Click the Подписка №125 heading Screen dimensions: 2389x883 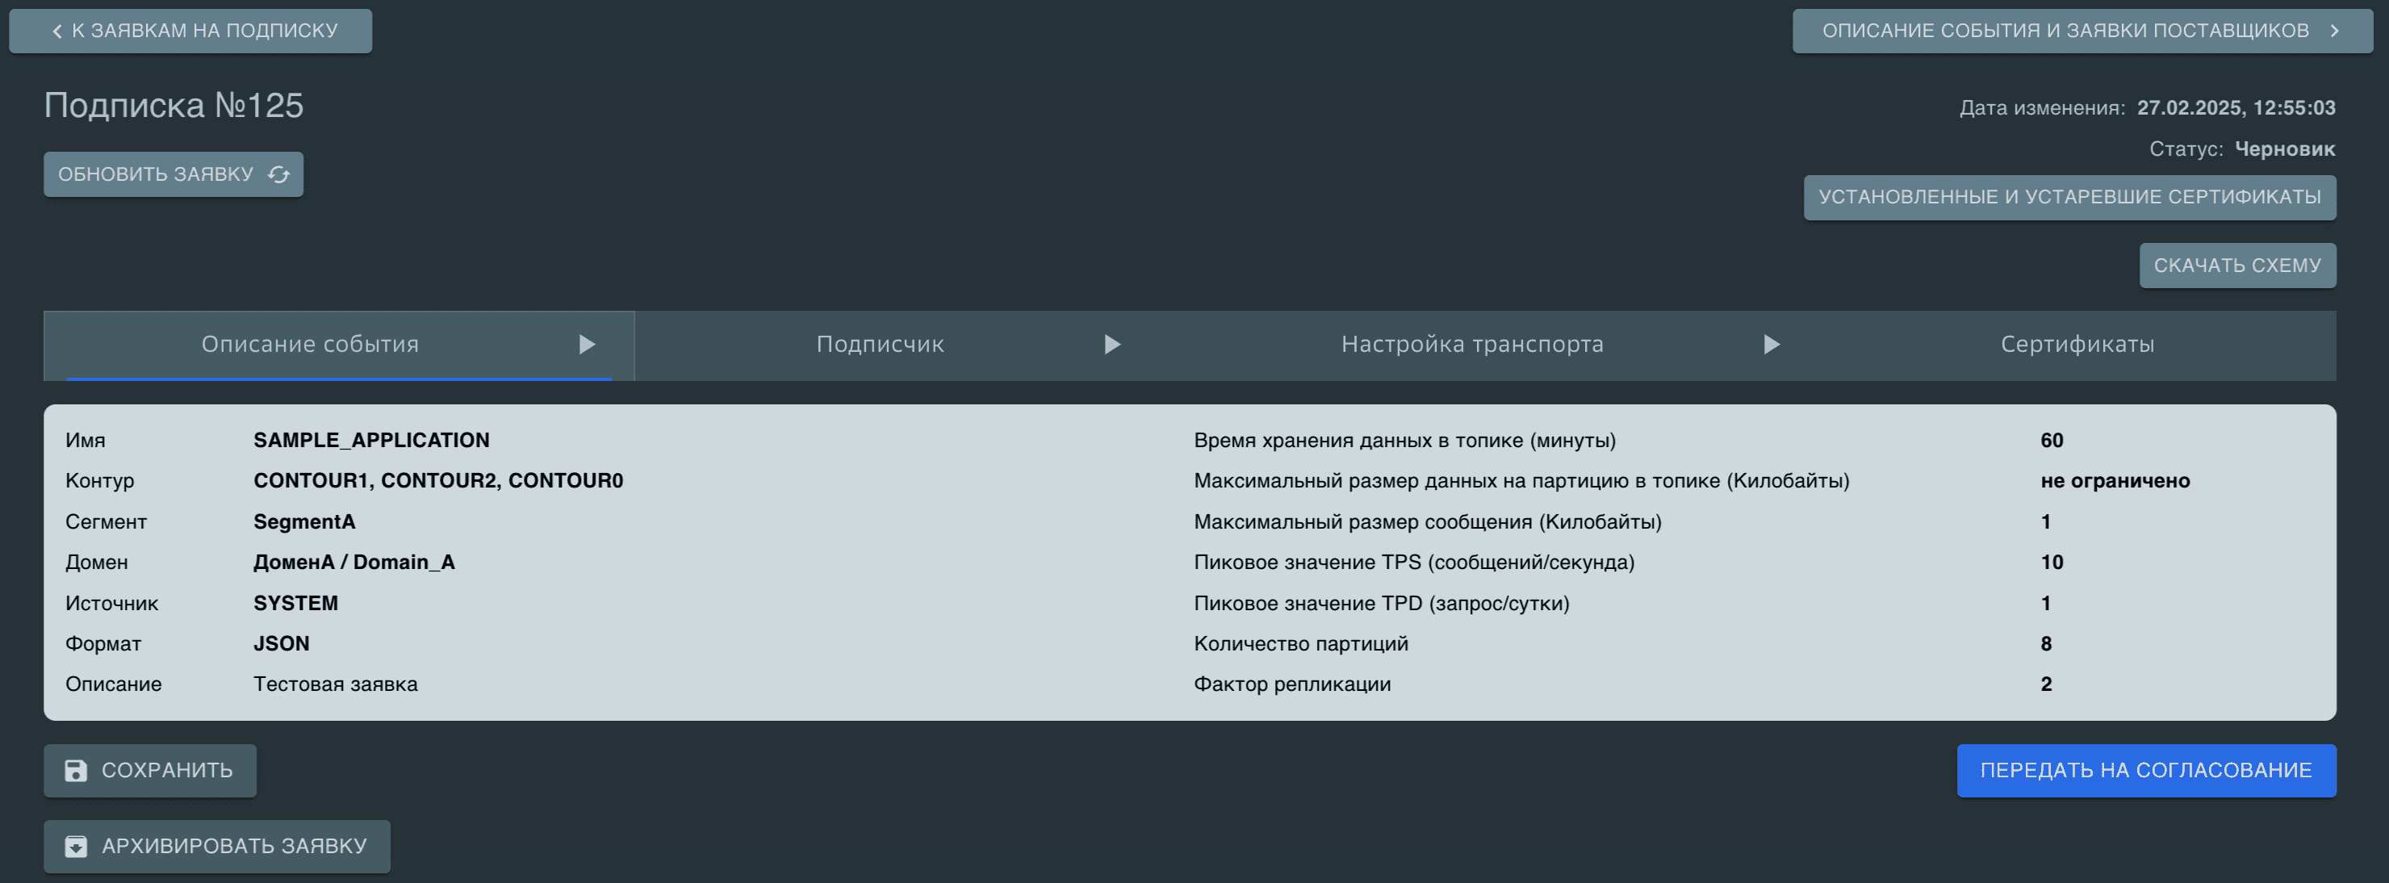[x=174, y=106]
